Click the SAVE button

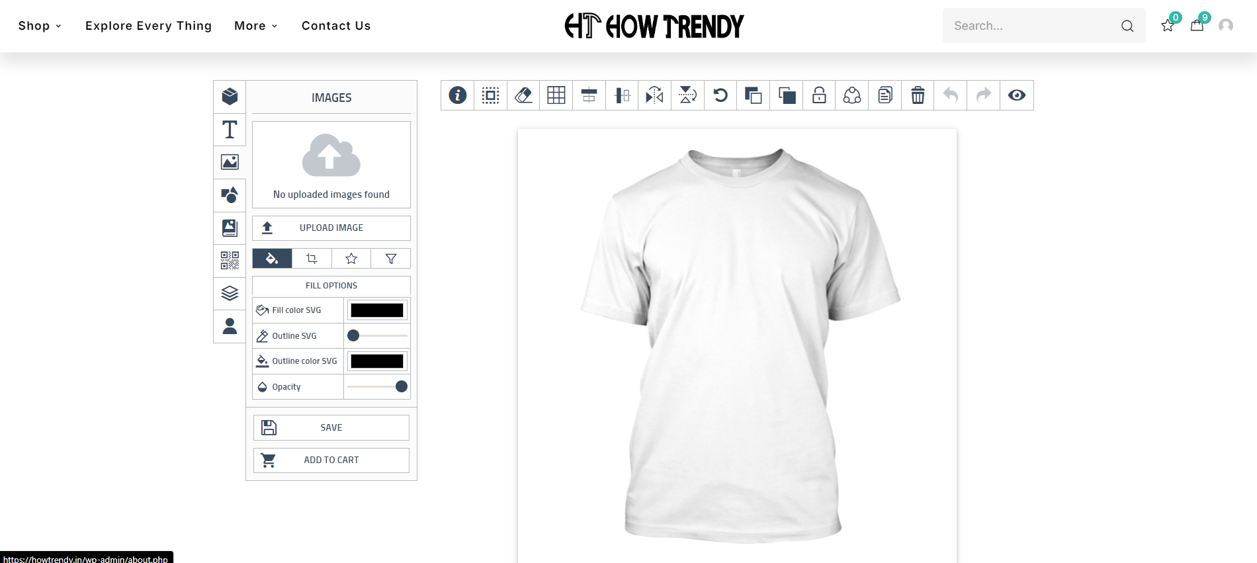click(331, 427)
